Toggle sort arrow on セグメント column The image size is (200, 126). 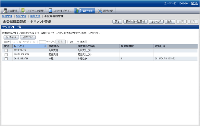[45, 46]
